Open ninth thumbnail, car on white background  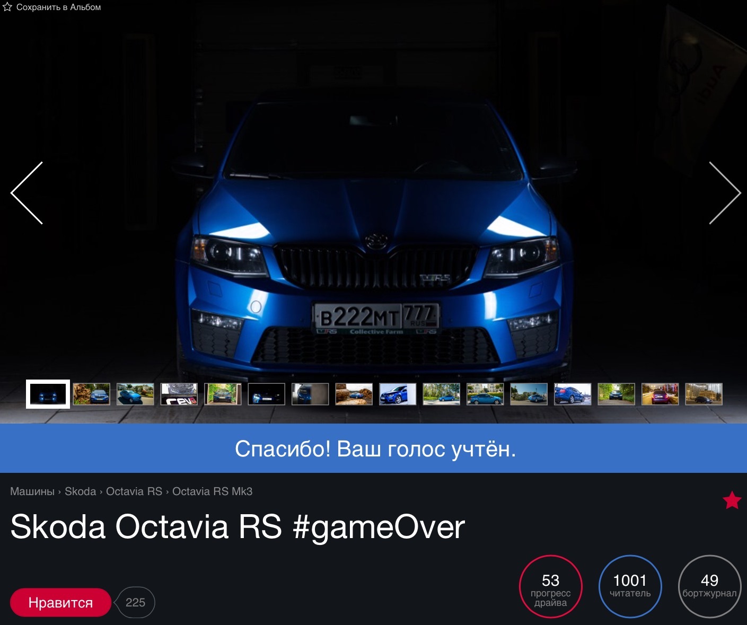(x=398, y=394)
